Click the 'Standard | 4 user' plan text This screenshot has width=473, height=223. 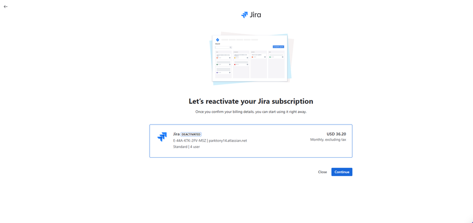187,147
